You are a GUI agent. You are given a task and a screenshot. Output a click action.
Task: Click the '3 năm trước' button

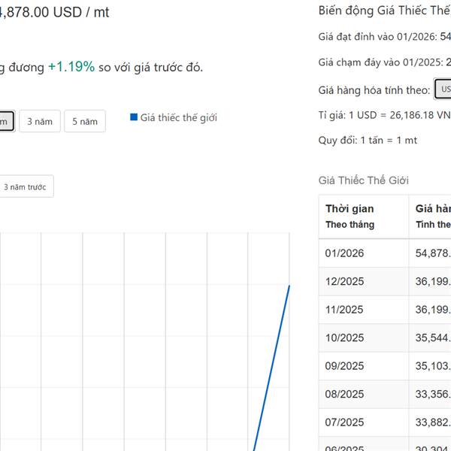tap(26, 187)
